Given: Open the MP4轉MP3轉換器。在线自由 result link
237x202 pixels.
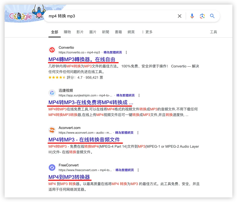Looking at the screenshot, I should pos(82,60).
